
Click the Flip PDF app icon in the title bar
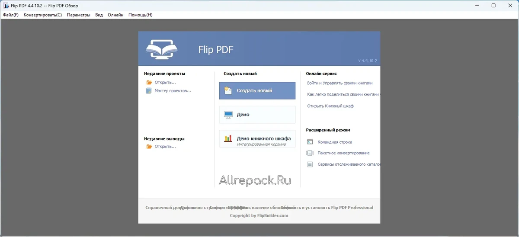(x=6, y=5)
